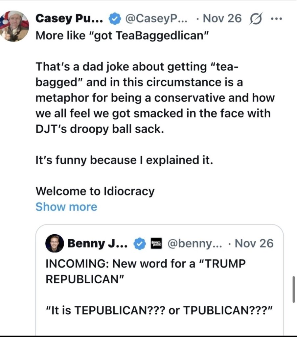Click the circle-slash Grok icon

tap(256, 18)
